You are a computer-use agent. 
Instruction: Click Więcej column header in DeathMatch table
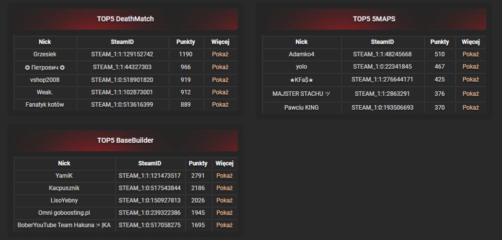pos(220,42)
